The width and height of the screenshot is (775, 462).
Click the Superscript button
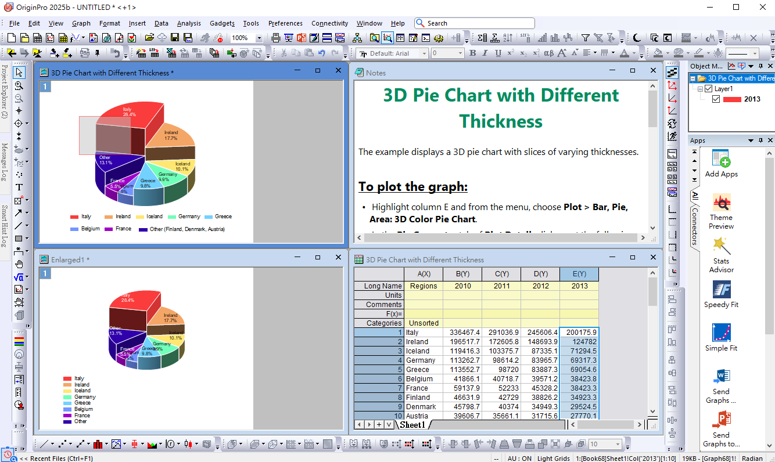(x=511, y=53)
